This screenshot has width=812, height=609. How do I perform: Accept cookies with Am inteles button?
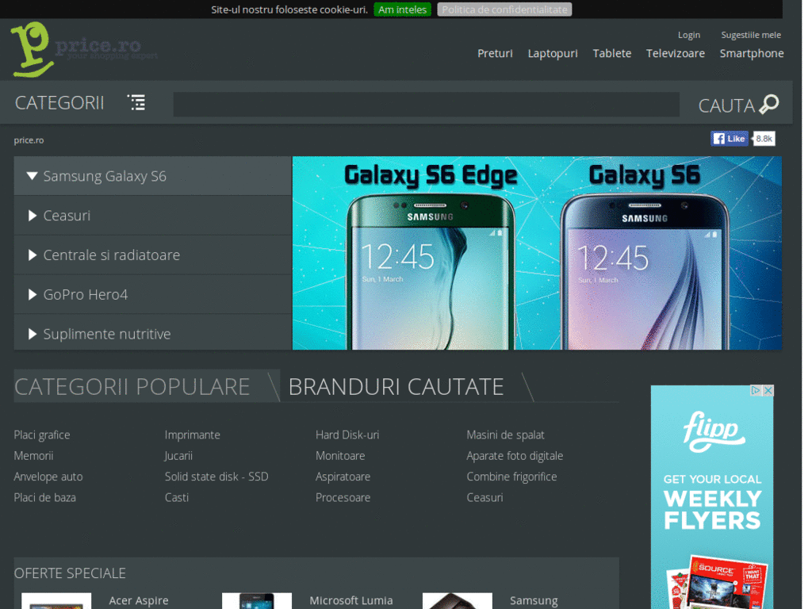pos(402,10)
